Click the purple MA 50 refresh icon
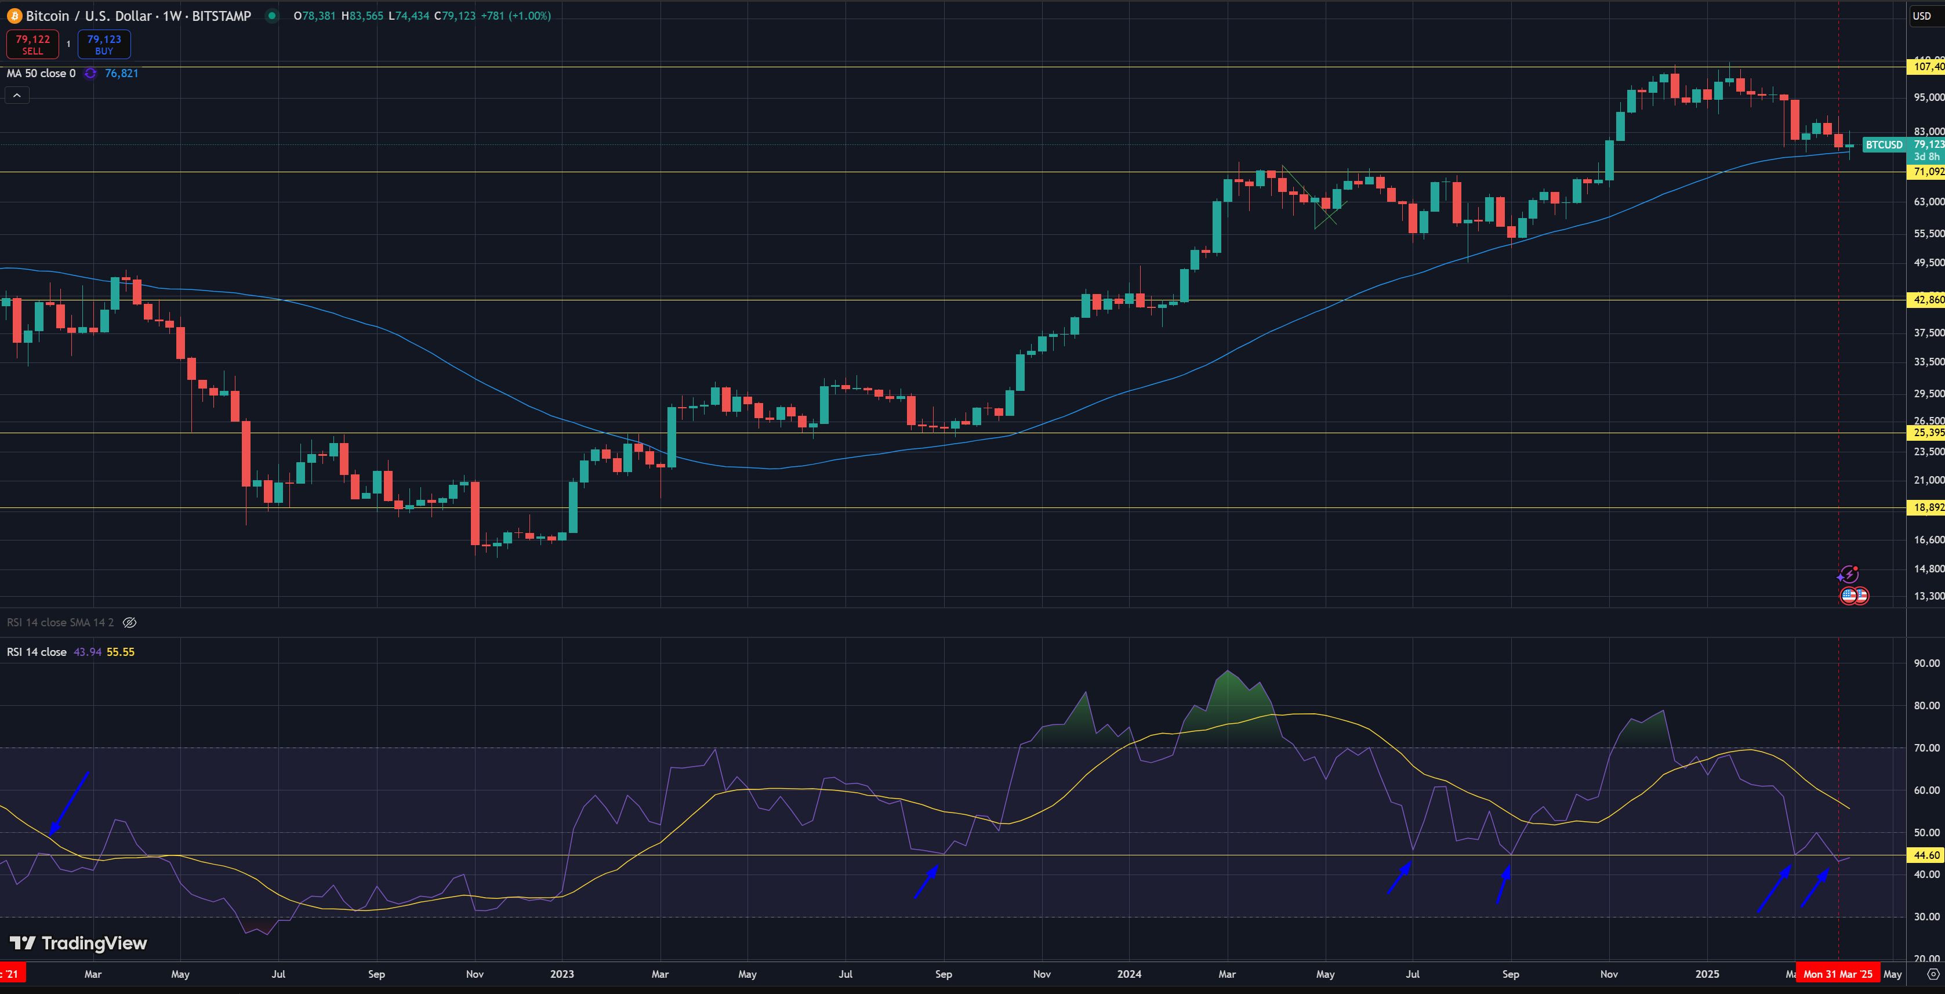The image size is (1945, 994). tap(90, 73)
